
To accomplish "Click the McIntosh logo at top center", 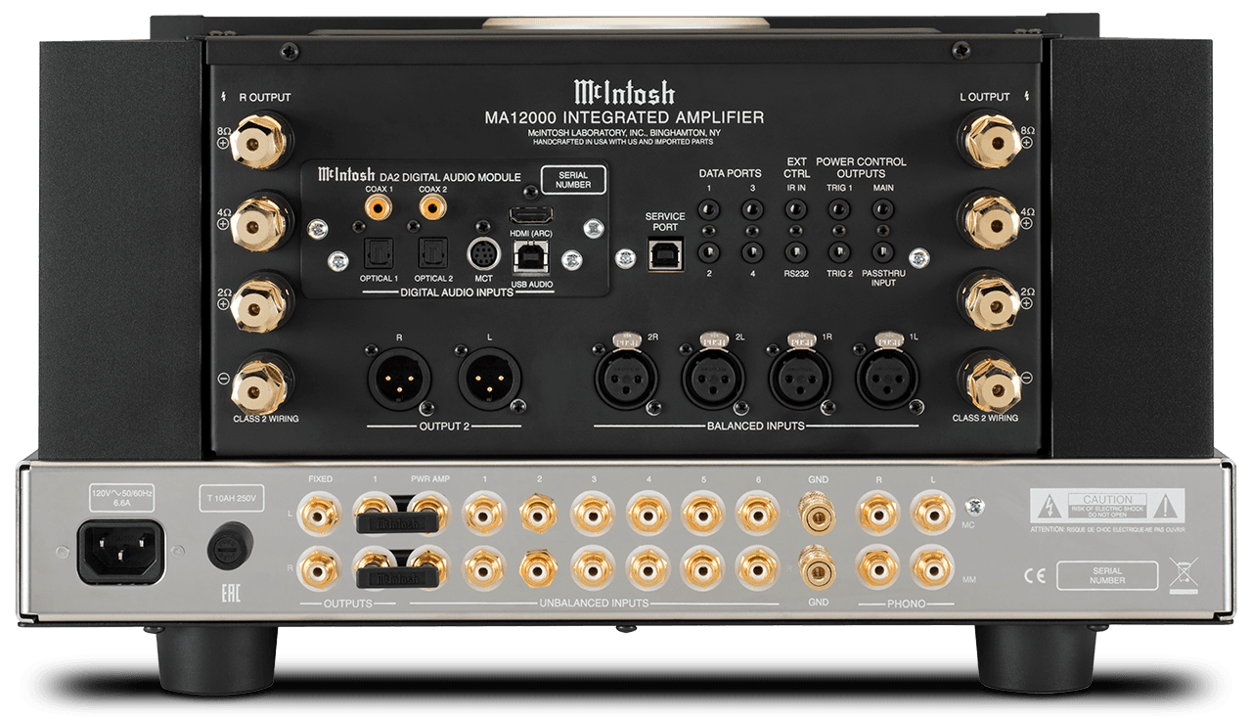I will pos(624,92).
